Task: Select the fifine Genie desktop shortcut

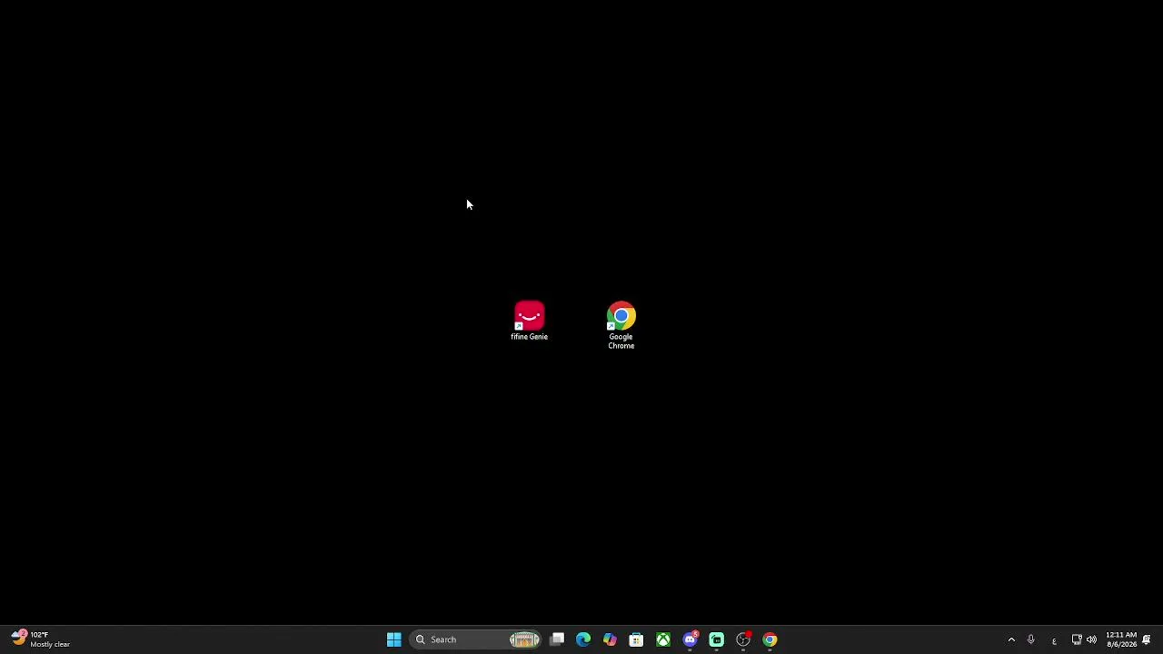Action: (x=529, y=322)
